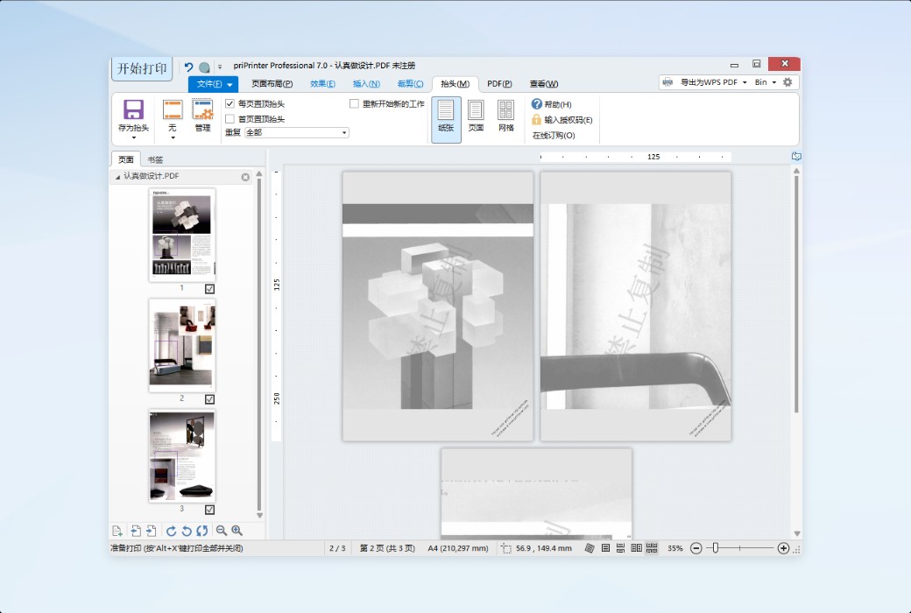Select page 2 thumbnail
The width and height of the screenshot is (911, 613).
point(182,345)
